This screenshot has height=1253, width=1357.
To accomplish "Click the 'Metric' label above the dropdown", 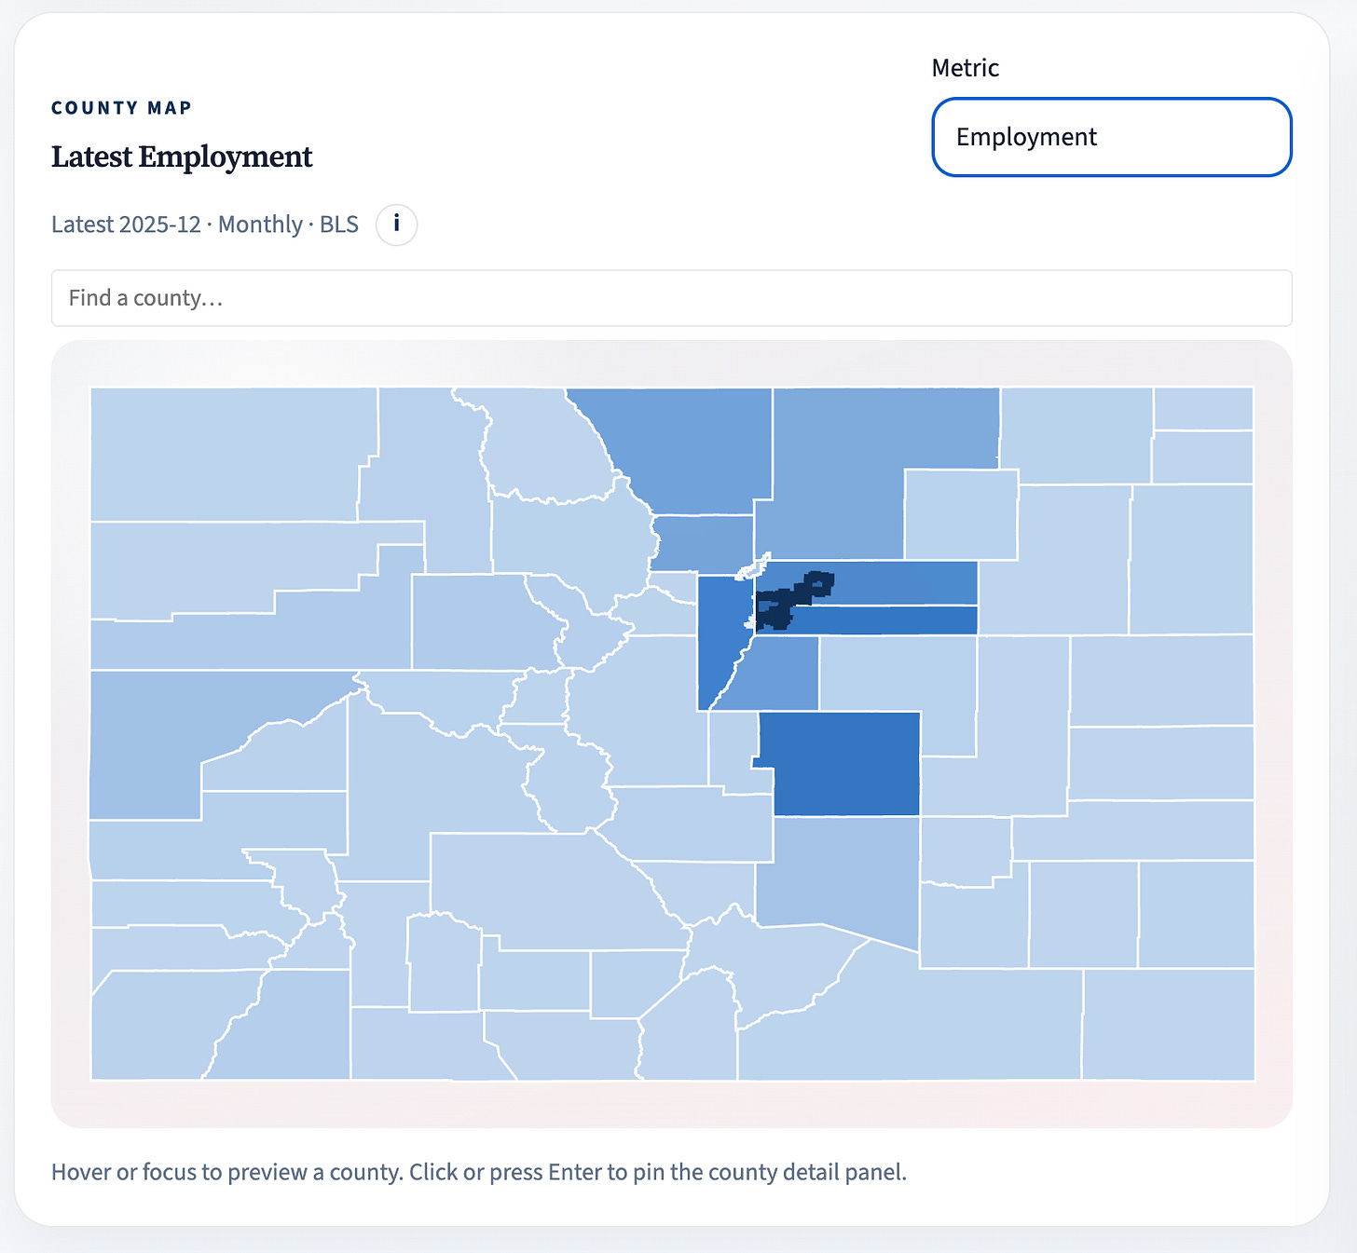I will point(966,68).
